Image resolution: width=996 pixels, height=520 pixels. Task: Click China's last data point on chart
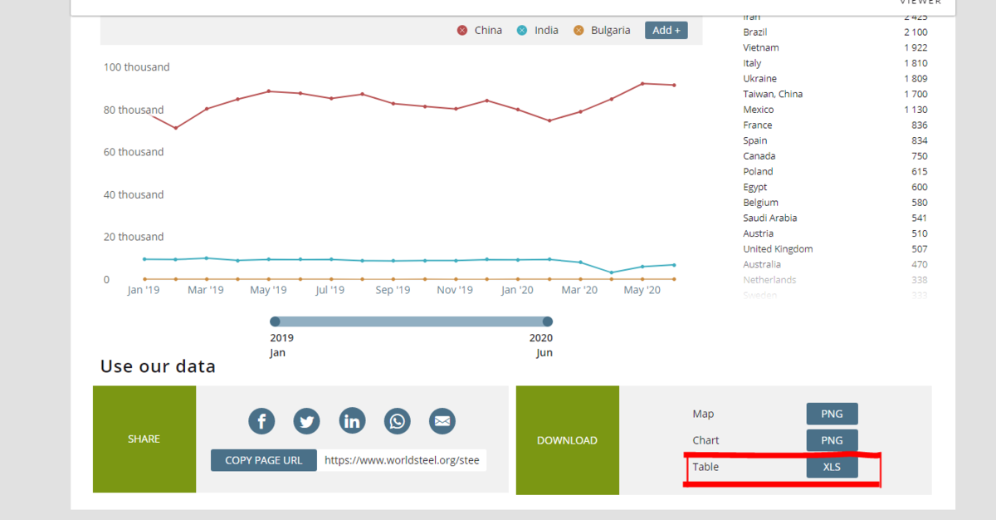tap(674, 85)
